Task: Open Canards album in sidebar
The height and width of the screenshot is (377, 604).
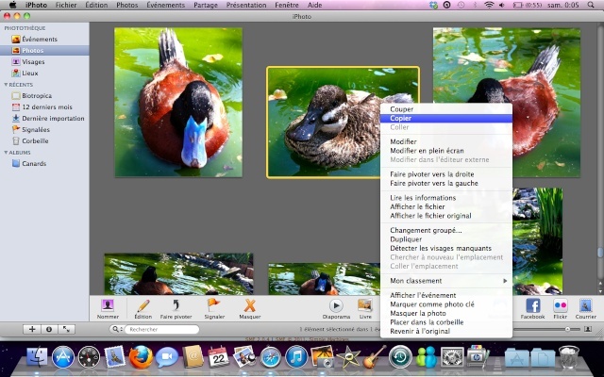Action: click(36, 163)
